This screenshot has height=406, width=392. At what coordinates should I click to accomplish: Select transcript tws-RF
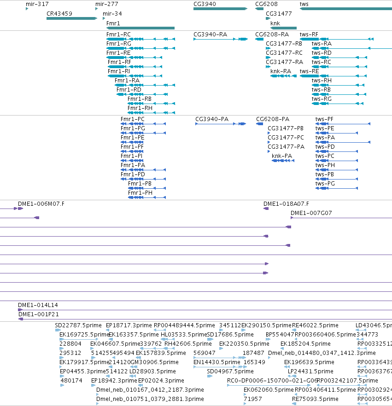[x=337, y=39]
